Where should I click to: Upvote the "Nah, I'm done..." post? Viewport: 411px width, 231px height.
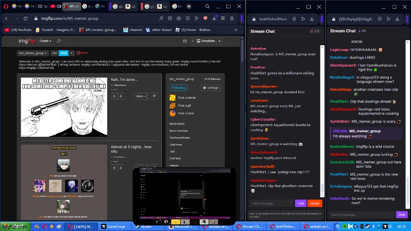click(x=114, y=97)
